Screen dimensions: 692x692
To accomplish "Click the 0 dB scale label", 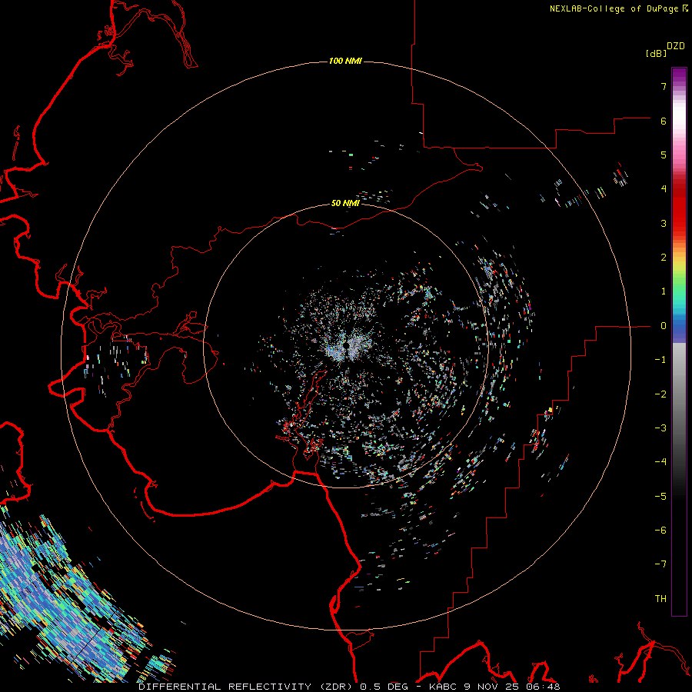I will point(664,326).
